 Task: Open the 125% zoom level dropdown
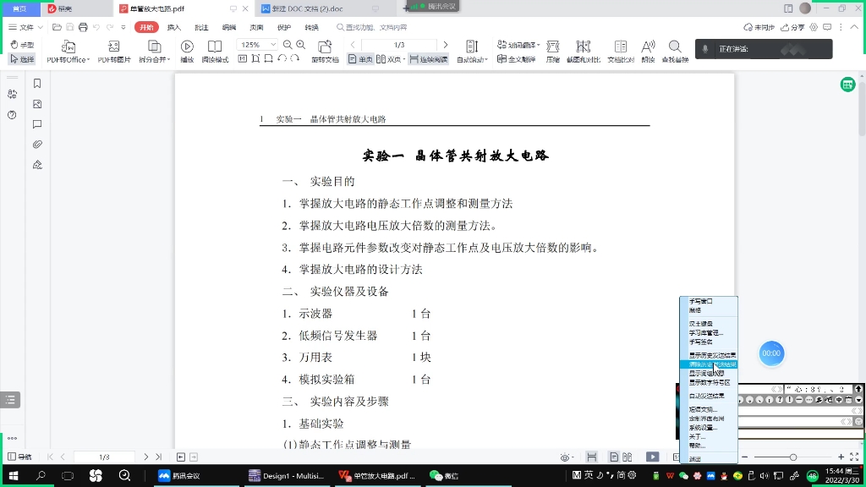point(272,44)
